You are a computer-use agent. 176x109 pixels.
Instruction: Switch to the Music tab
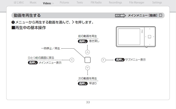click(x=33, y=2)
